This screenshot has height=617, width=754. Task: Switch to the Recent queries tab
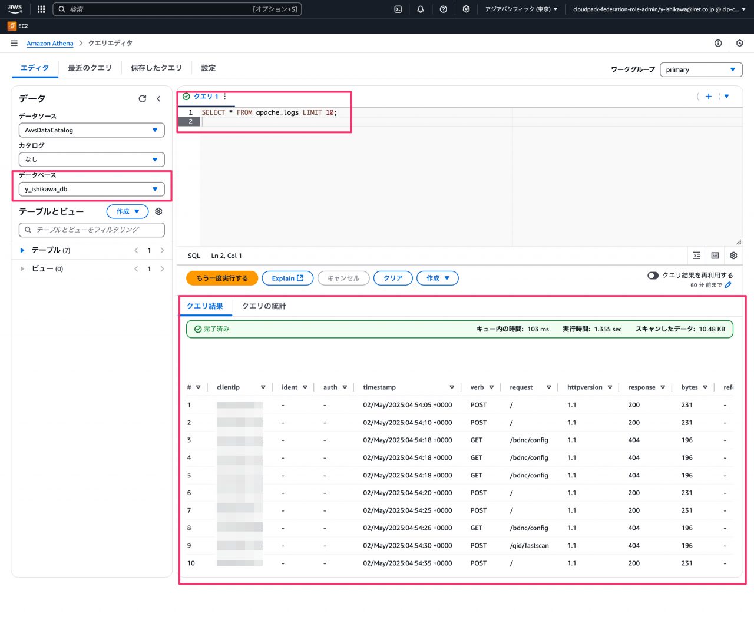(90, 68)
